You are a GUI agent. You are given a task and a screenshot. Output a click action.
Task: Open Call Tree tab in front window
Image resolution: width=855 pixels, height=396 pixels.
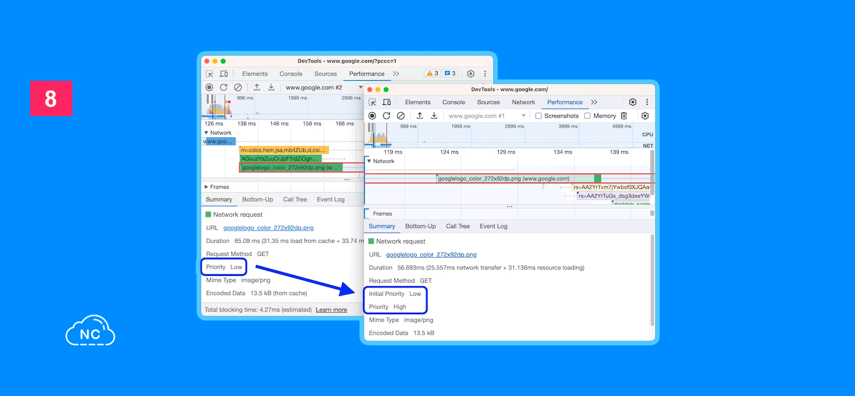click(x=458, y=226)
